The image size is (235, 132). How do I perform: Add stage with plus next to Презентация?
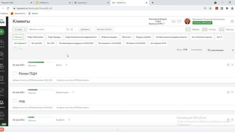[73, 92]
